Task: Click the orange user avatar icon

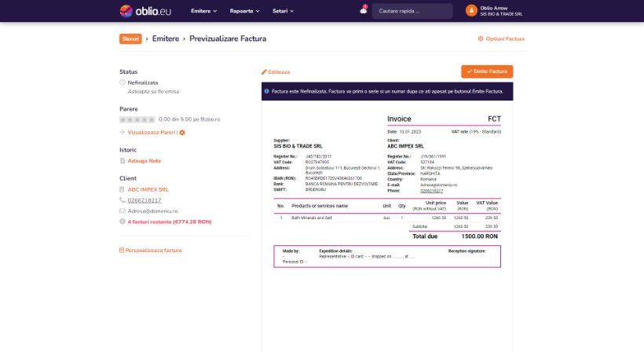Action: pyautogui.click(x=471, y=11)
